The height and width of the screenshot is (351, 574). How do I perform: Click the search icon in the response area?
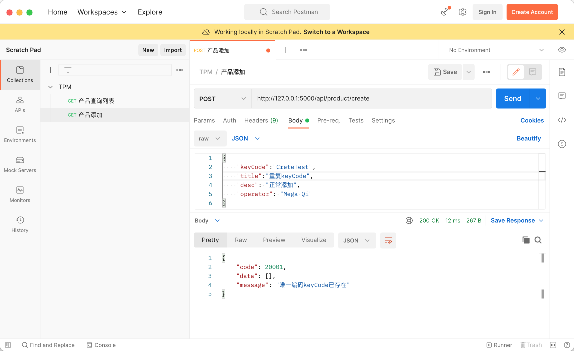pyautogui.click(x=538, y=240)
